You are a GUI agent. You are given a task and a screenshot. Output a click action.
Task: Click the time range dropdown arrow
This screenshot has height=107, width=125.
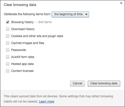[x=86, y=14]
